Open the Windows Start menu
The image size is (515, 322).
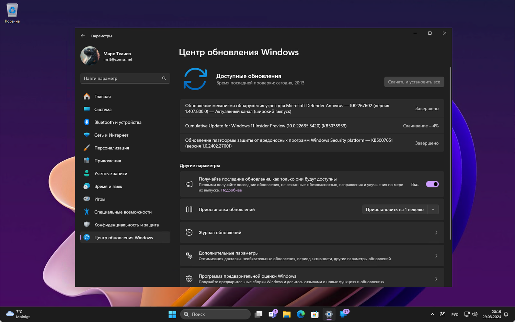coord(172,314)
